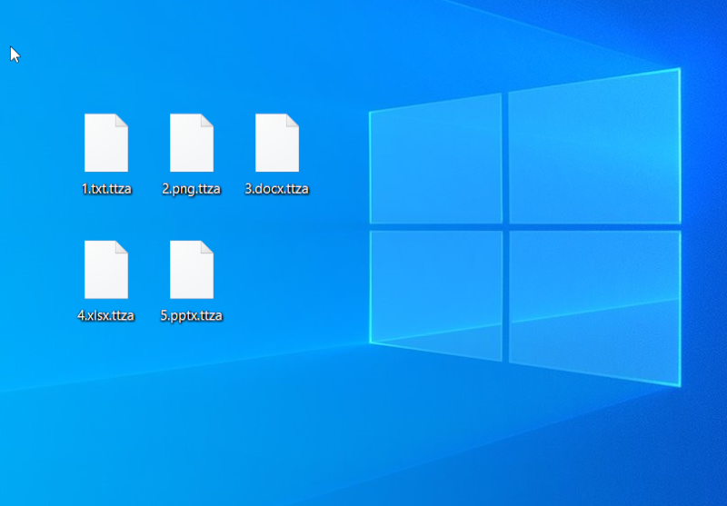Click center cross of the Windows logo

point(505,226)
